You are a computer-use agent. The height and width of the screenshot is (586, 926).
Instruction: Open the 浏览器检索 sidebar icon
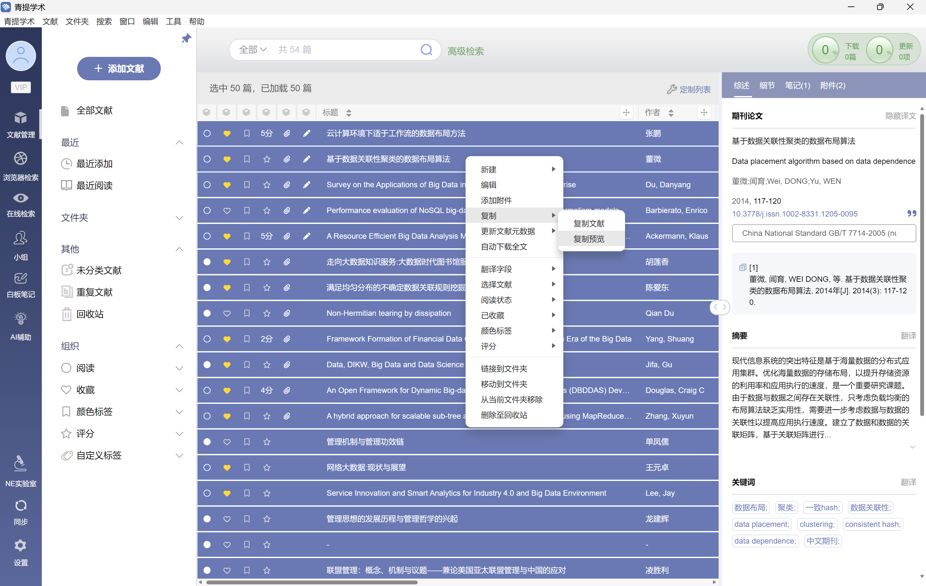point(21,158)
